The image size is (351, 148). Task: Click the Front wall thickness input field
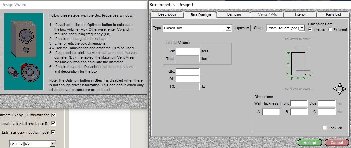[299, 104]
